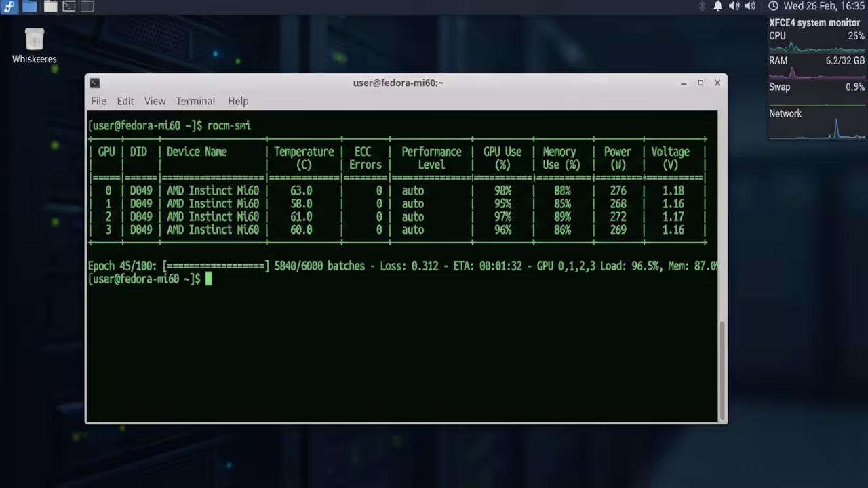
Task: Click GPU use value 98%
Action: (502, 191)
